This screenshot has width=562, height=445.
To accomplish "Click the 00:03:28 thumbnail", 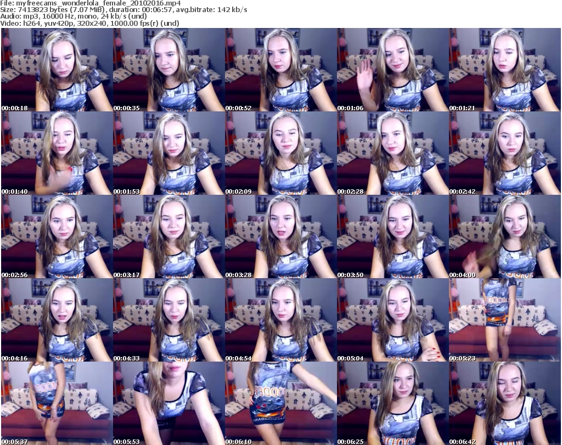I will 280,236.
